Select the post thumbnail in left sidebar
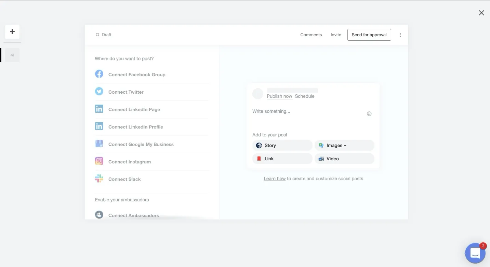This screenshot has width=490, height=267. tap(12, 55)
